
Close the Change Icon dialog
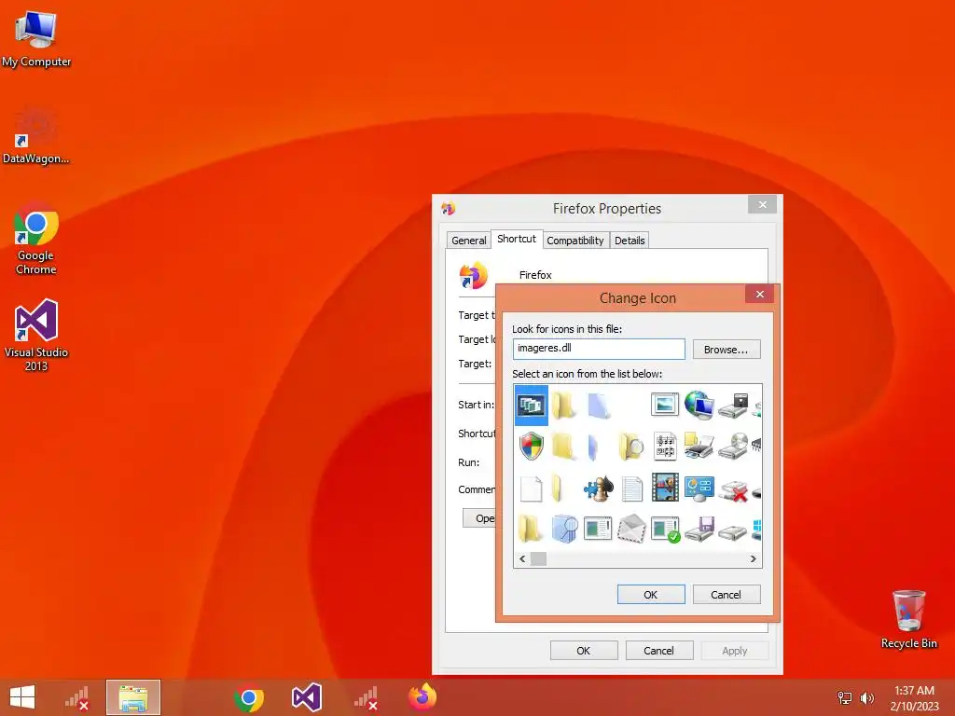(759, 294)
